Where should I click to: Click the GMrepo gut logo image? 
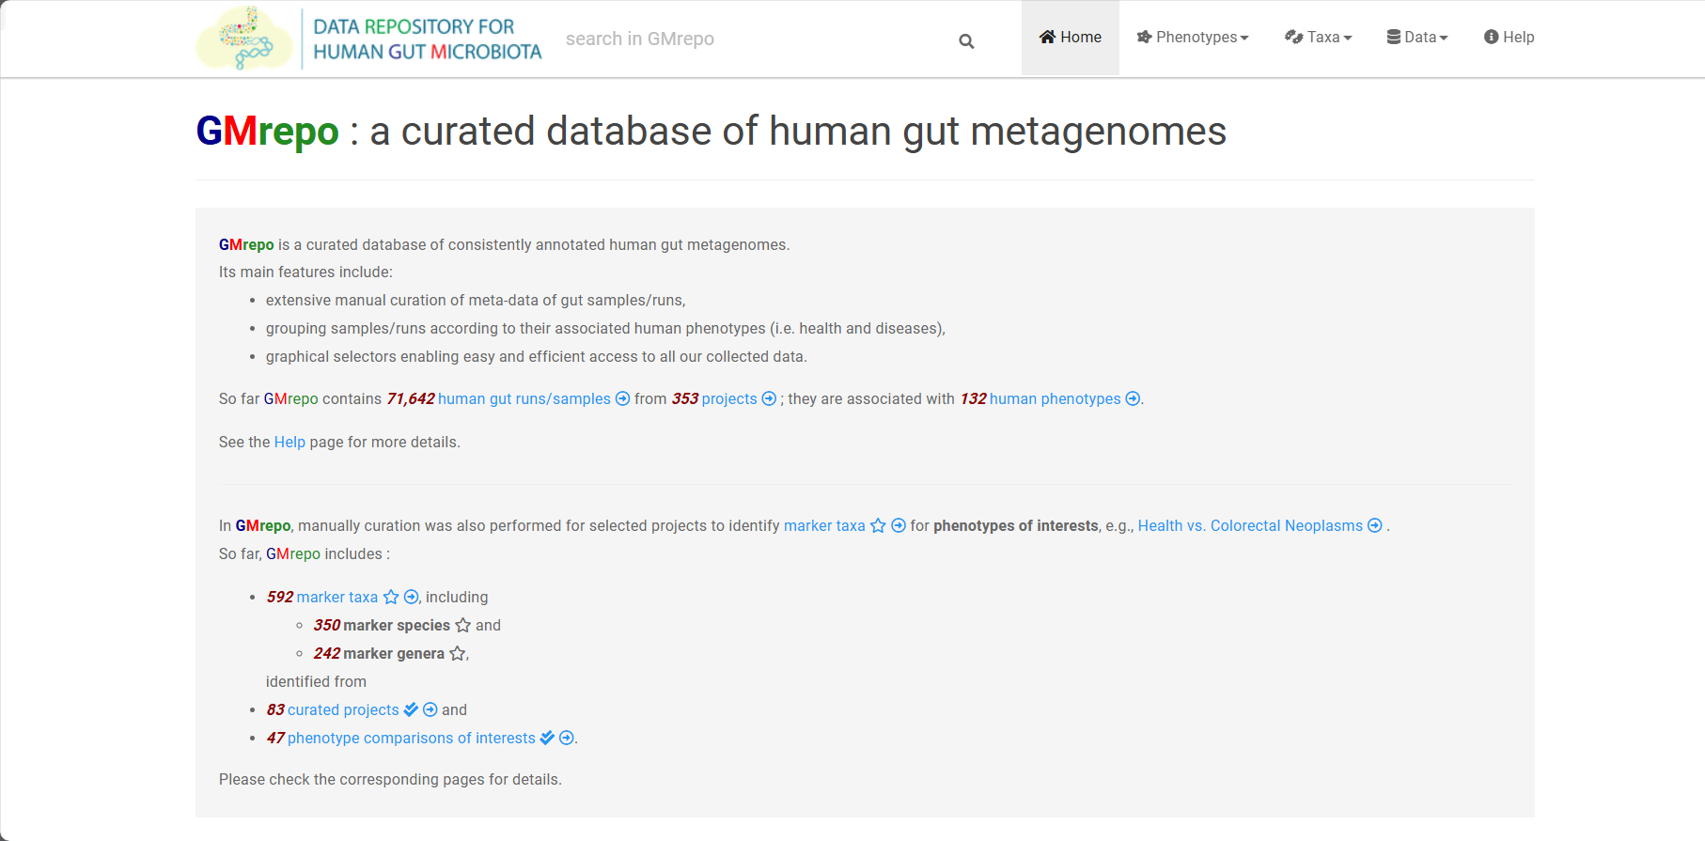point(244,39)
